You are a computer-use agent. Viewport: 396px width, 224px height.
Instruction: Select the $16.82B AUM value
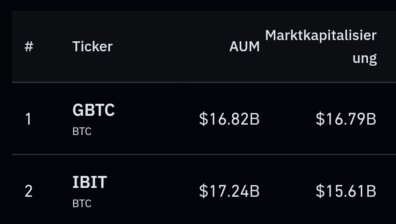[229, 119]
